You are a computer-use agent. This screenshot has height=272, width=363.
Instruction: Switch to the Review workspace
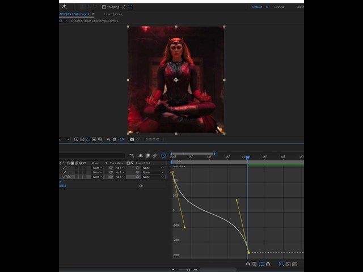tap(279, 7)
